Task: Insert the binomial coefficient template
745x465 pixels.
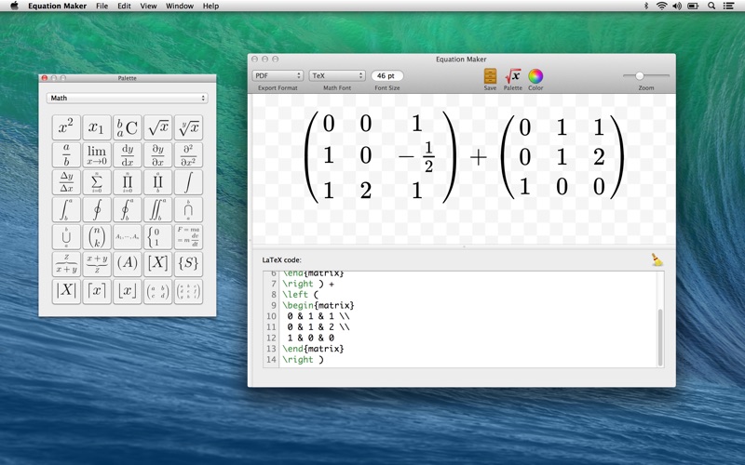Action: point(97,236)
